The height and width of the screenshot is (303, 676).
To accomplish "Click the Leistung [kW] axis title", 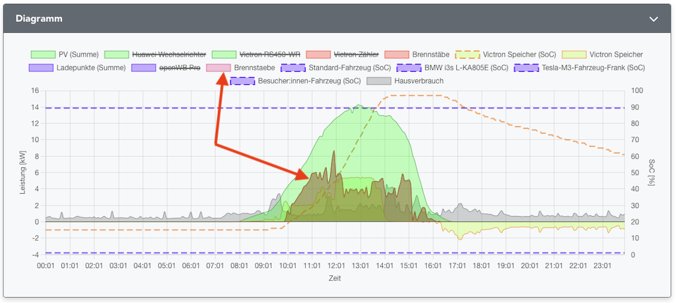I will point(23,173).
